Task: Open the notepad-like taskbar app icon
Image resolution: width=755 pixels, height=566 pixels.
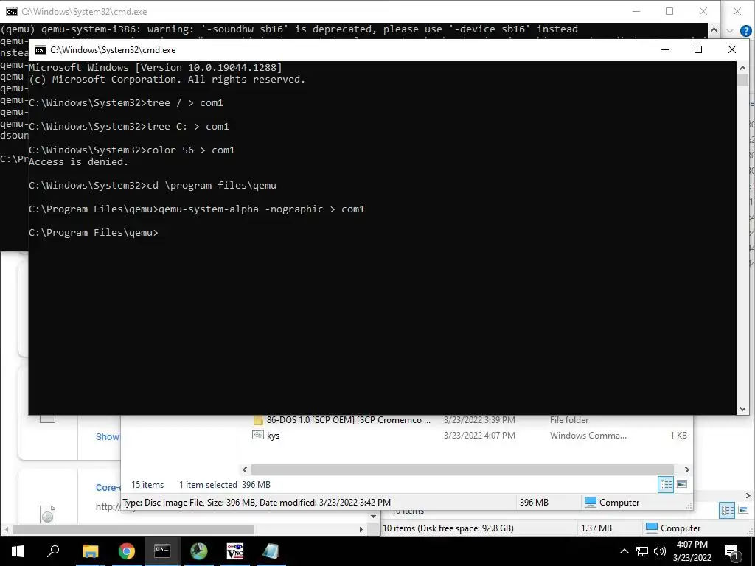Action: 271,551
